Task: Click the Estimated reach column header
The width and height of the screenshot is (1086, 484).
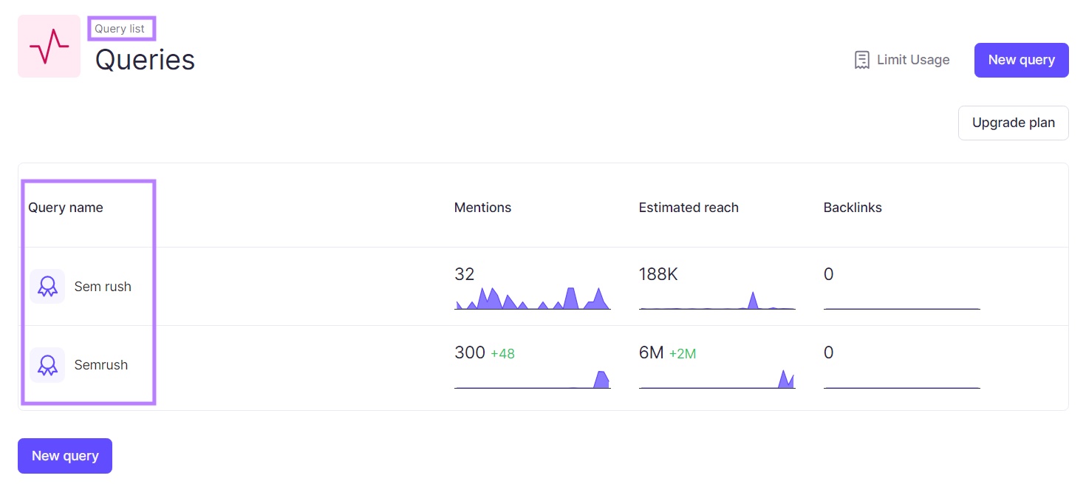Action: [689, 208]
